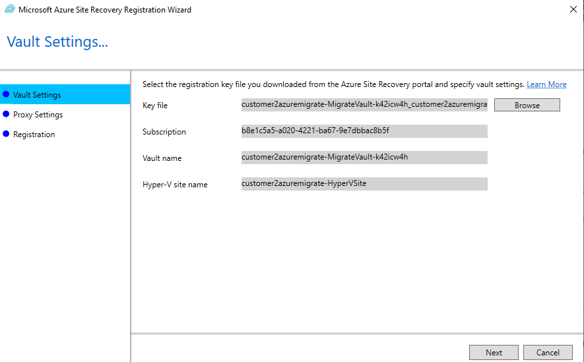Viewport: 584px width, 362px height.
Task: Browse for the registration key file
Action: tap(527, 105)
